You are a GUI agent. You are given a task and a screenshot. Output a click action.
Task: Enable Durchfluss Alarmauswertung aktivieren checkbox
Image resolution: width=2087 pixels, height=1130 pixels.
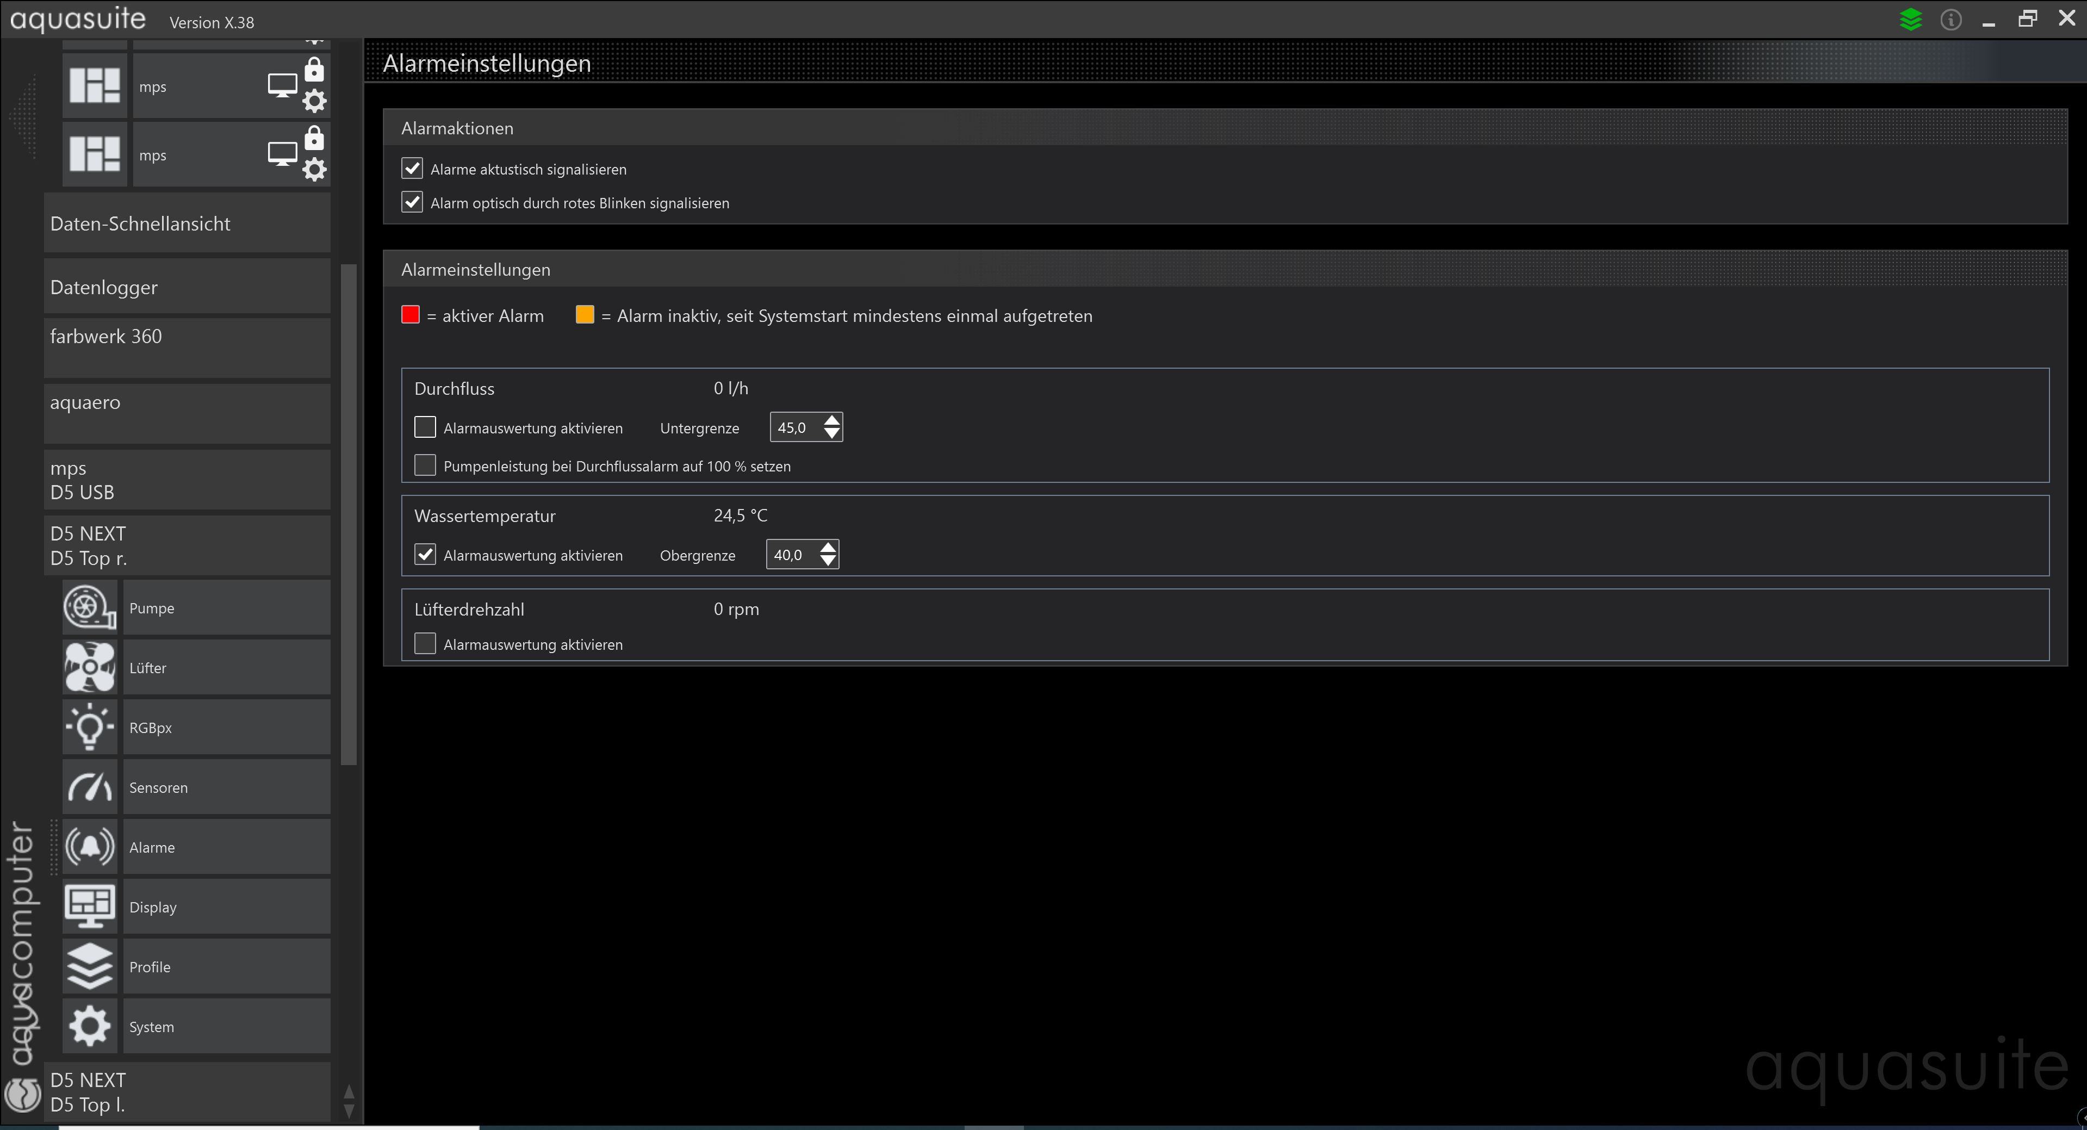pos(425,427)
